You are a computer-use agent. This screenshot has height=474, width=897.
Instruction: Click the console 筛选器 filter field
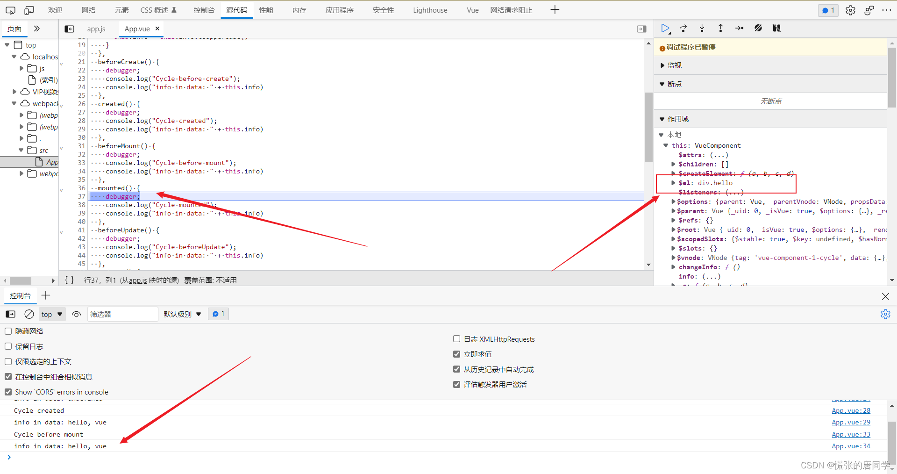click(122, 314)
